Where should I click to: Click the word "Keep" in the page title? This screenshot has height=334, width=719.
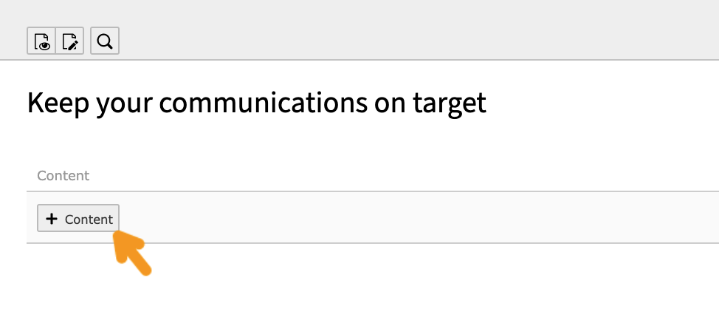[x=58, y=103]
